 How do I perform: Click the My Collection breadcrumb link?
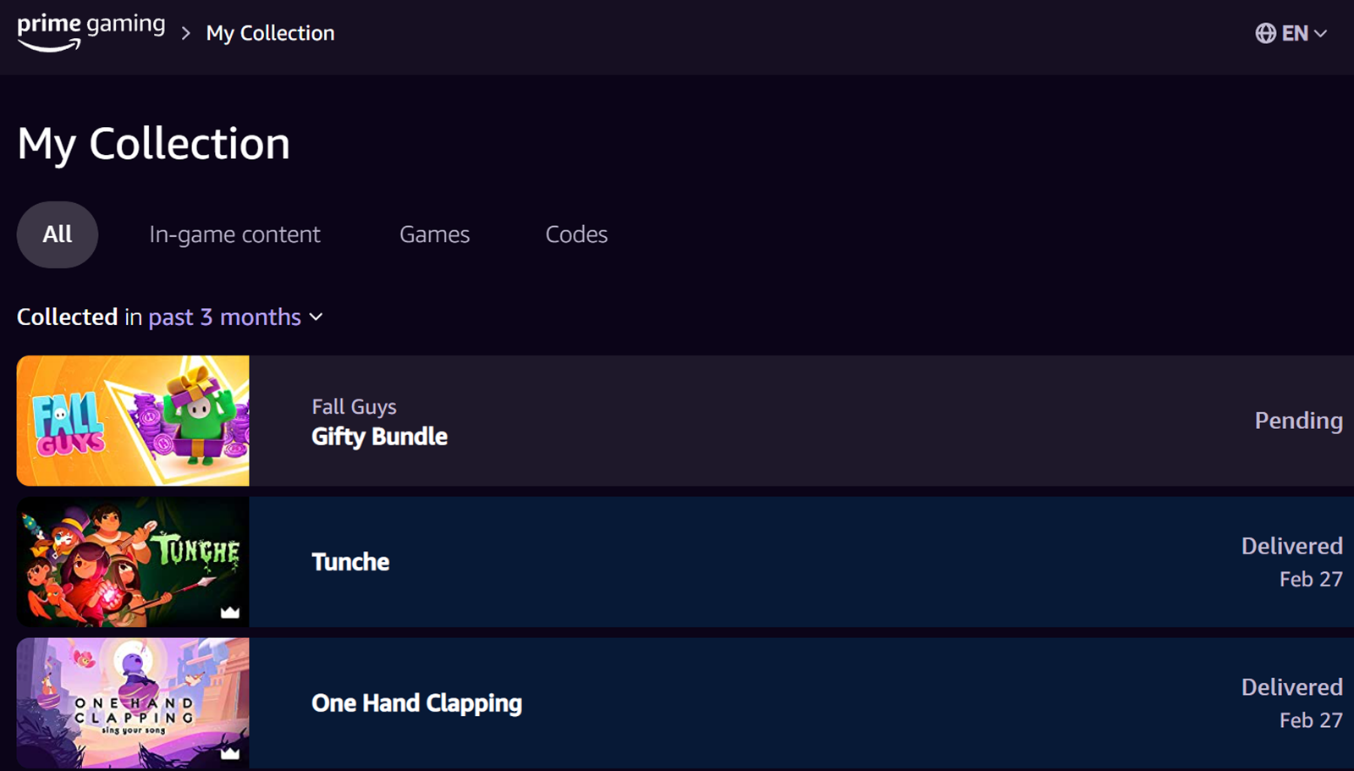click(270, 33)
